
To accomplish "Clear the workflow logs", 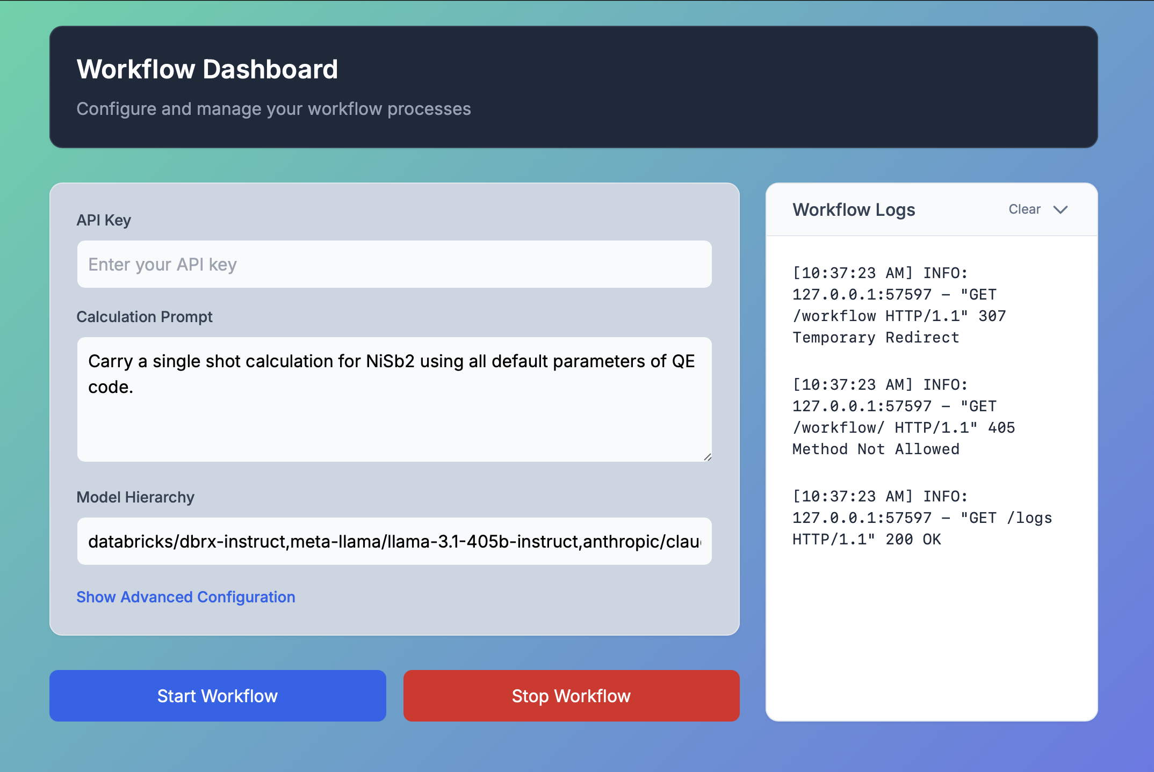I will tap(1024, 209).
